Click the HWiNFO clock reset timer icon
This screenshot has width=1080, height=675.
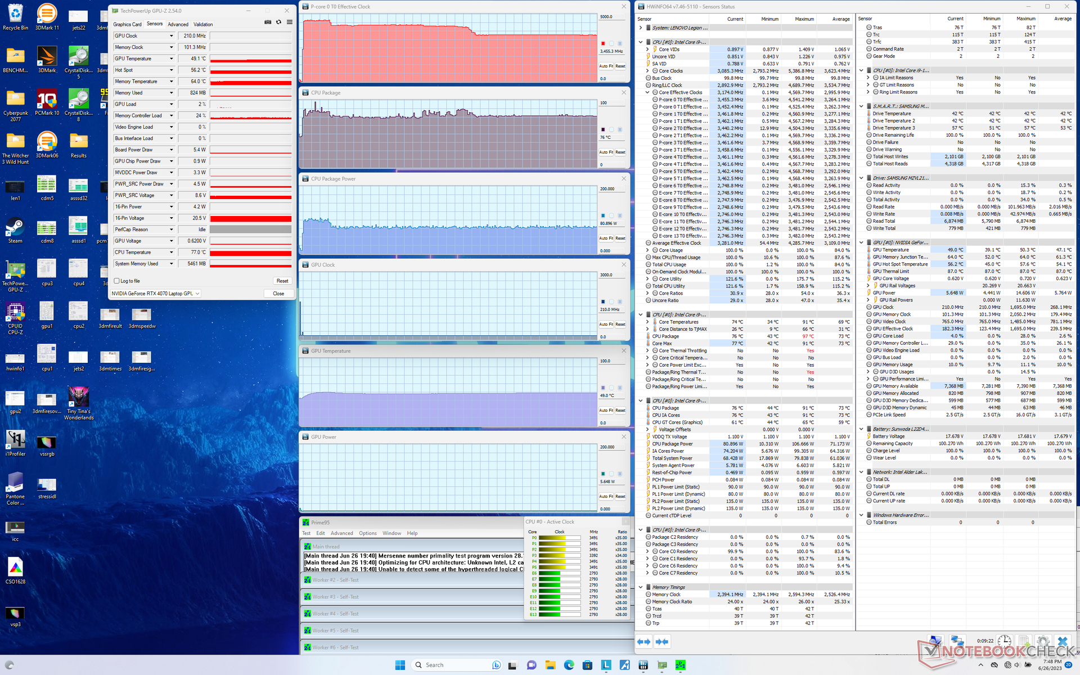(x=1004, y=642)
